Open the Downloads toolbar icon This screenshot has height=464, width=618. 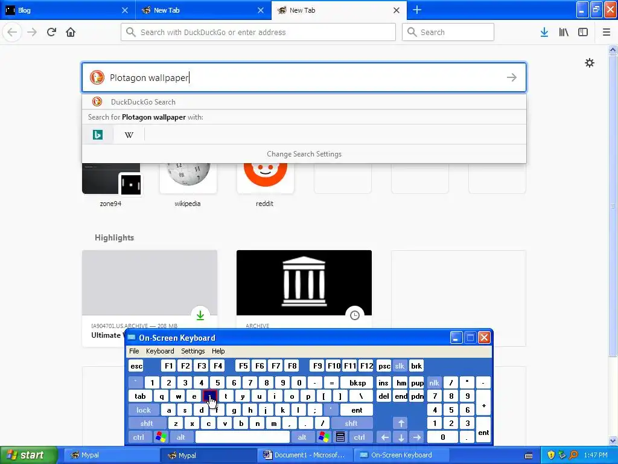click(x=544, y=32)
